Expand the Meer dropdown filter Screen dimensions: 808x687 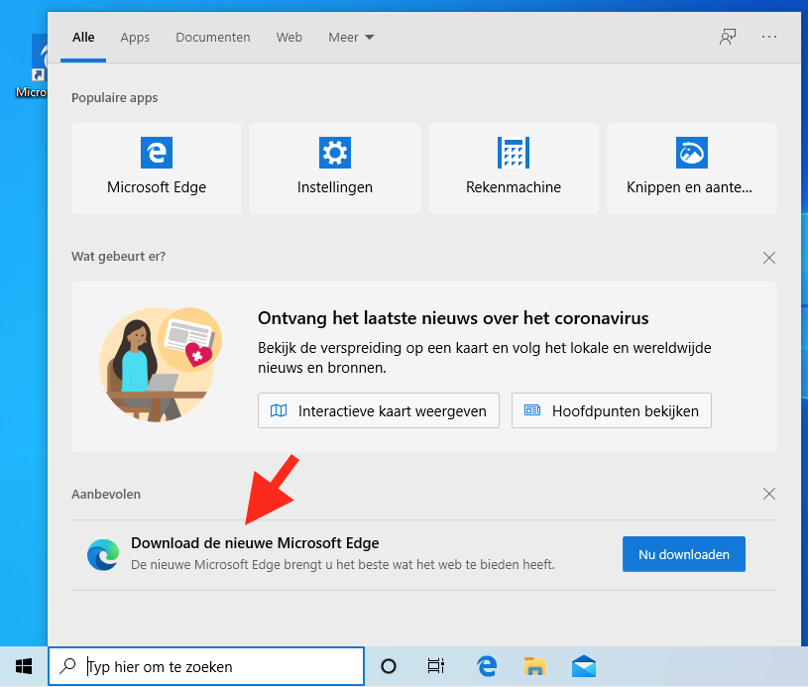pyautogui.click(x=351, y=38)
